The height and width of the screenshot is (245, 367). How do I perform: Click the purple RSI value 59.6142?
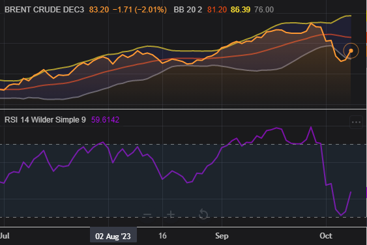tap(105, 120)
